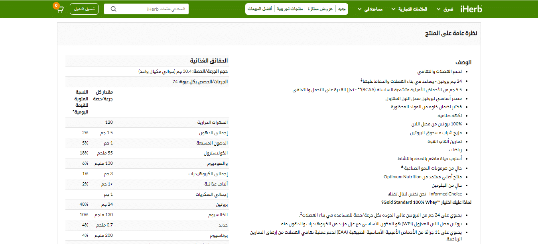538x244 pixels.
Task: Click the الكوليسترول row label
Action: click(215, 153)
